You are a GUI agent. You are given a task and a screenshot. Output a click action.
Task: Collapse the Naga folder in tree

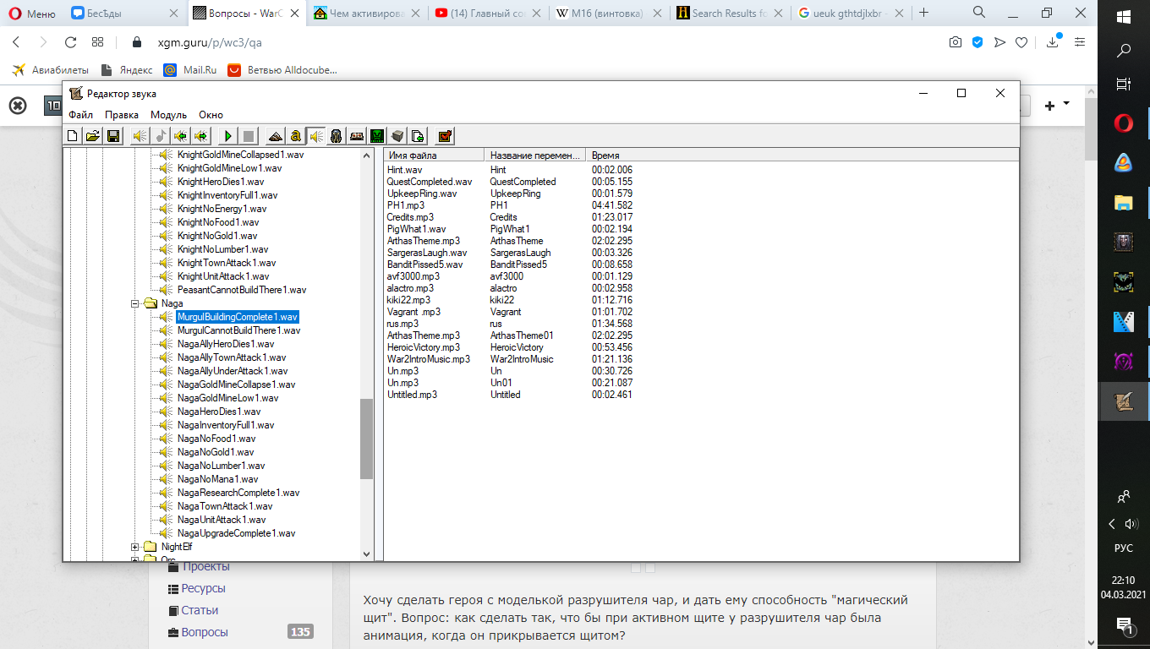(x=134, y=303)
